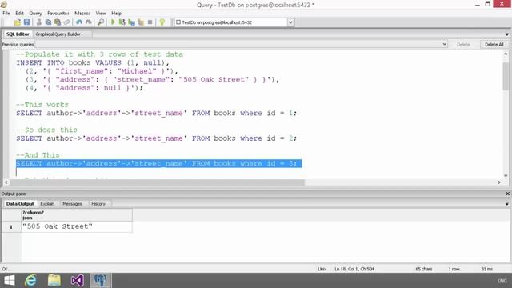Screen dimensions: 512x288
Task: Click the editor scroll left arrow
Action: pyautogui.click(x=6, y=182)
